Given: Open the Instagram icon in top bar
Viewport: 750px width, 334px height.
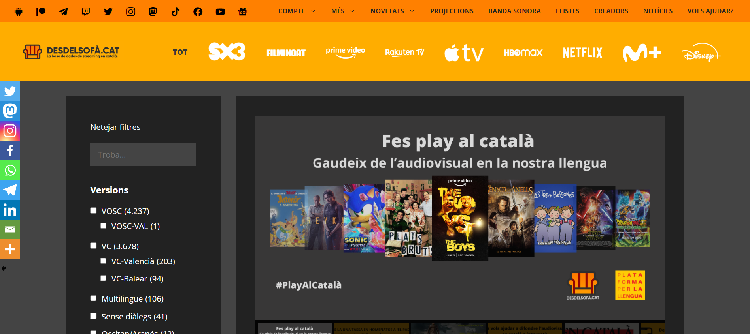Looking at the screenshot, I should (x=130, y=11).
